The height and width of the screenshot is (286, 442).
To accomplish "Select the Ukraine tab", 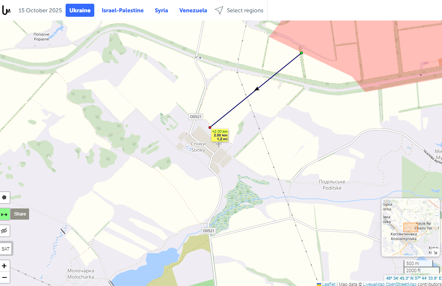I will tap(80, 10).
